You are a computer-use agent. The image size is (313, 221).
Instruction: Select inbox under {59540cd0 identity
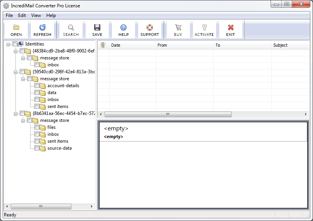pos(53,100)
